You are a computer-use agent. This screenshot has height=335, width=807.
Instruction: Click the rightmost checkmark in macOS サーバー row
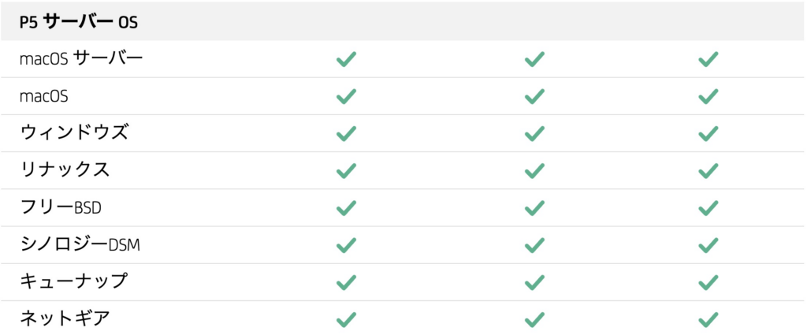[x=708, y=59]
